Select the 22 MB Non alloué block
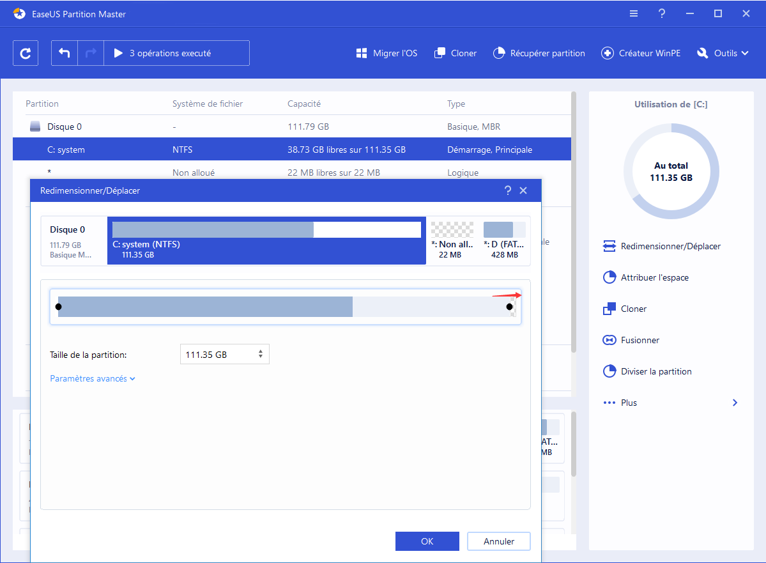This screenshot has width=766, height=563. click(452, 240)
